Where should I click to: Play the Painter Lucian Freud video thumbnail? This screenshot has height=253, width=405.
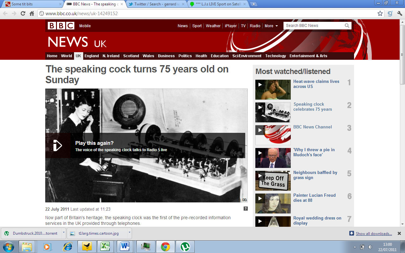click(x=273, y=203)
